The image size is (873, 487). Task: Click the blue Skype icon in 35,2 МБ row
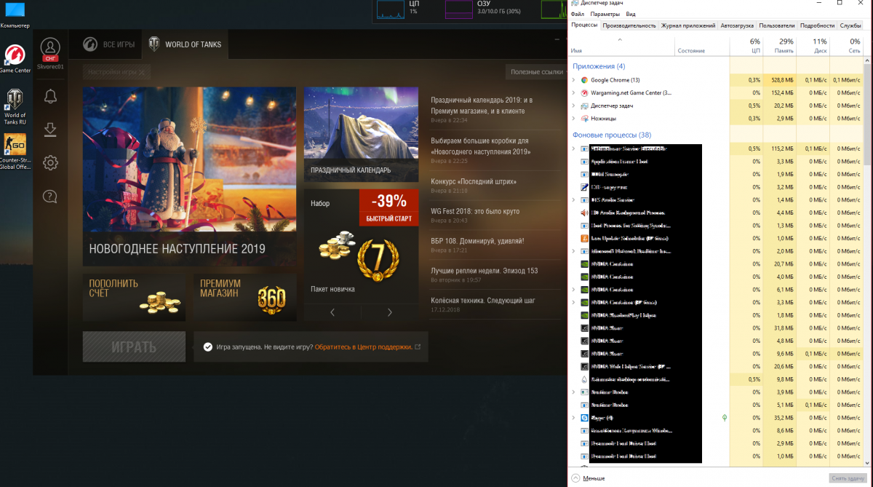coord(584,418)
